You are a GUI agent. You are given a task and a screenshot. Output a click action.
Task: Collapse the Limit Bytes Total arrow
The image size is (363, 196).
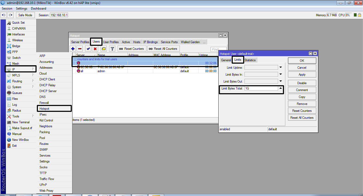click(281, 88)
